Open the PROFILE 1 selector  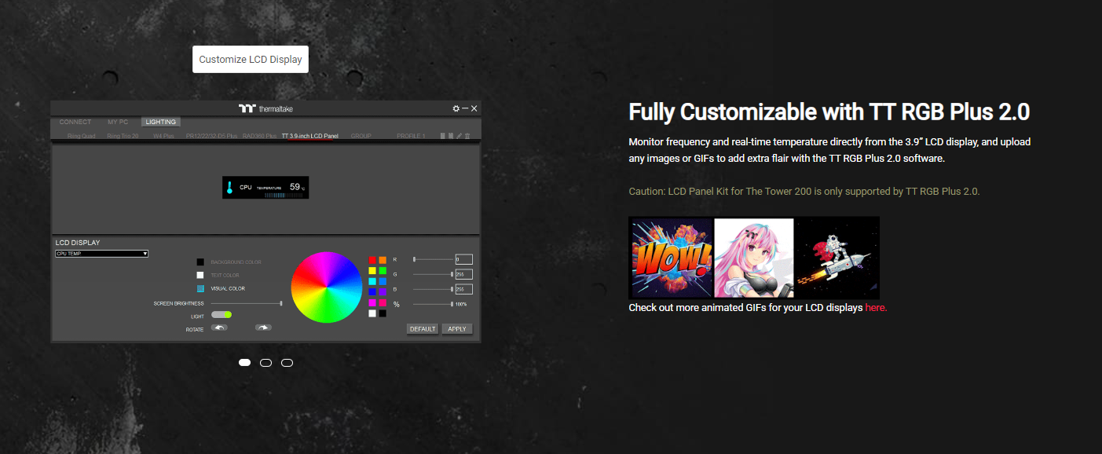(x=411, y=136)
